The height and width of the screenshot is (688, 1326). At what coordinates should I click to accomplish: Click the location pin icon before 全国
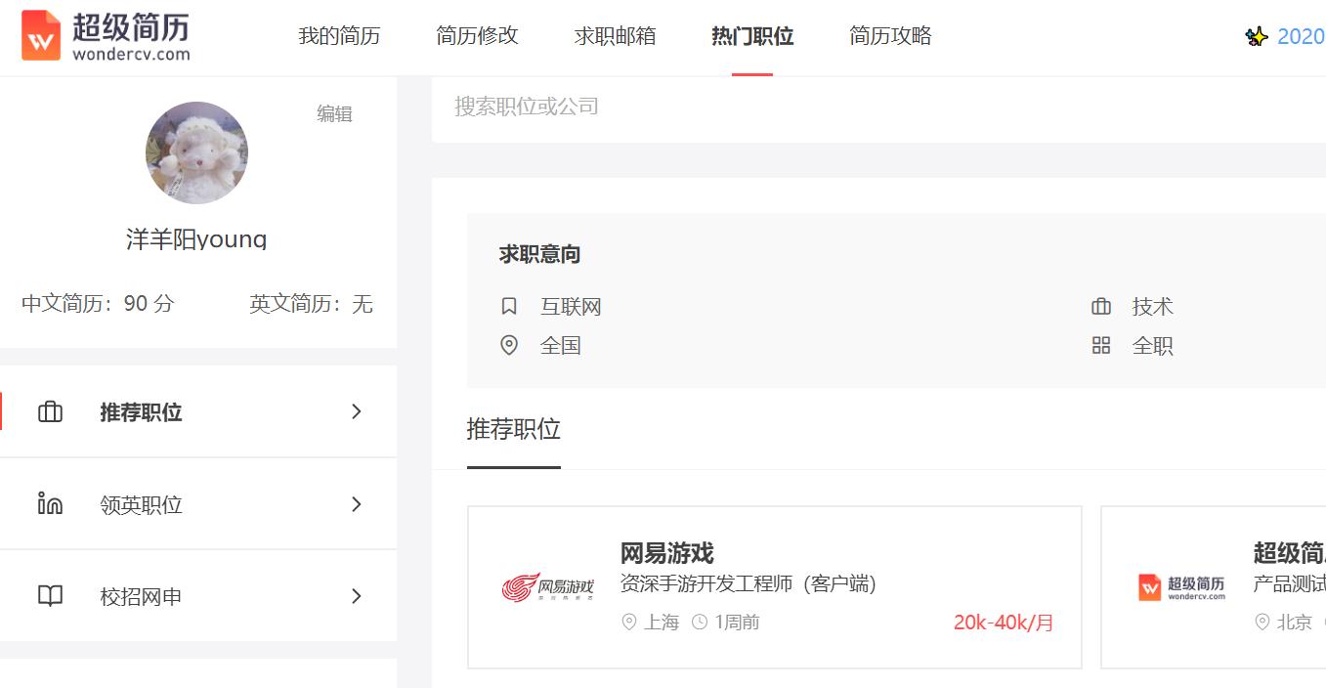tap(508, 344)
